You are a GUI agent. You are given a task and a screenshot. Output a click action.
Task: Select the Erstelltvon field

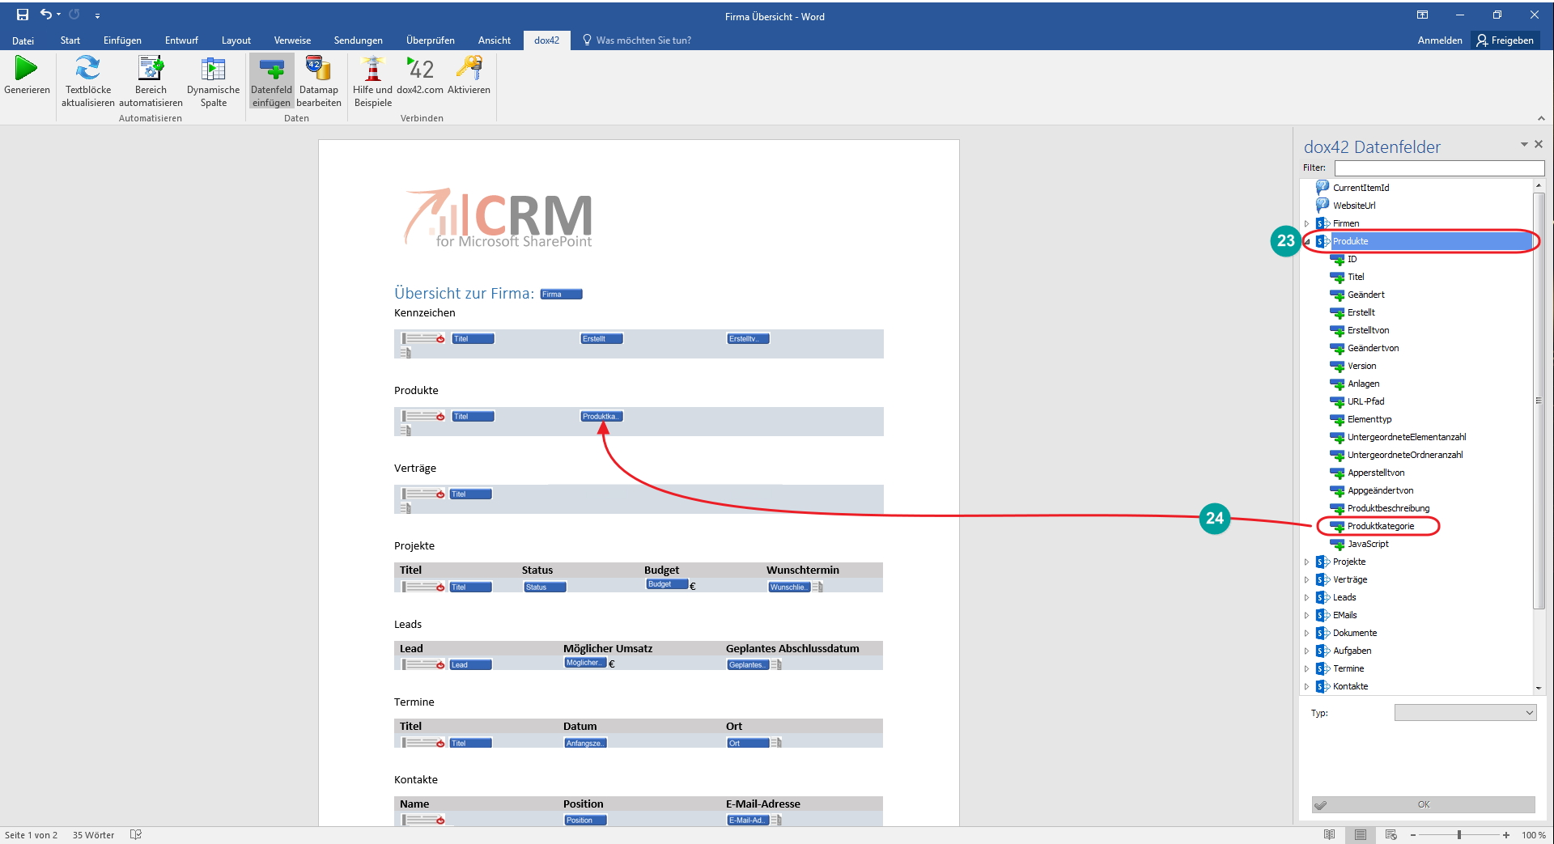1368,330
